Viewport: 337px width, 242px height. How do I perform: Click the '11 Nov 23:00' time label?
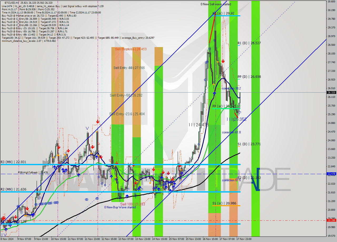click(92, 239)
